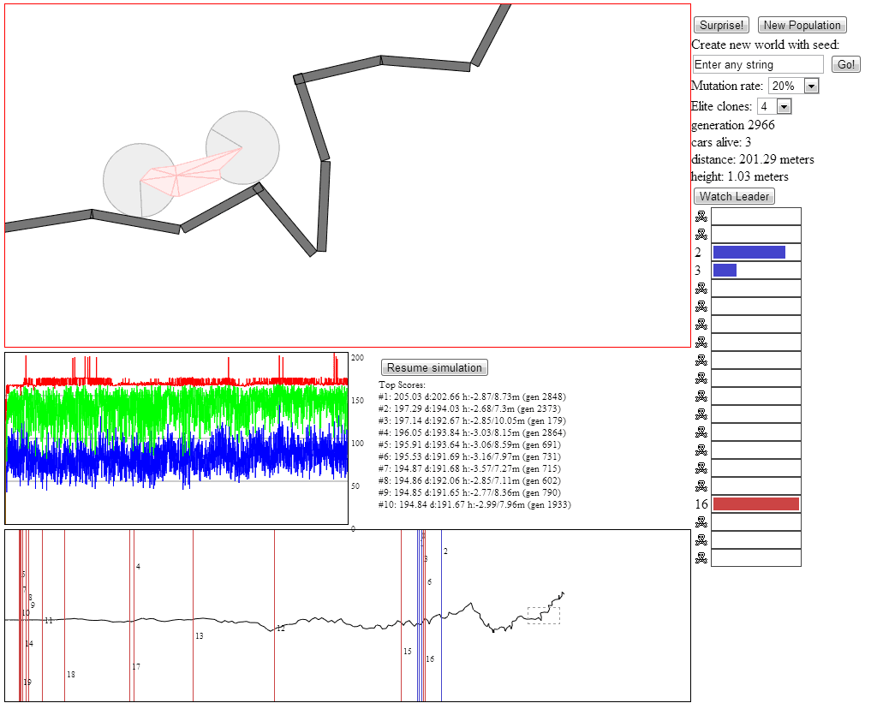The width and height of the screenshot is (871, 715).
Task: Click the skull icon directly above car 16's row
Action: 701,486
